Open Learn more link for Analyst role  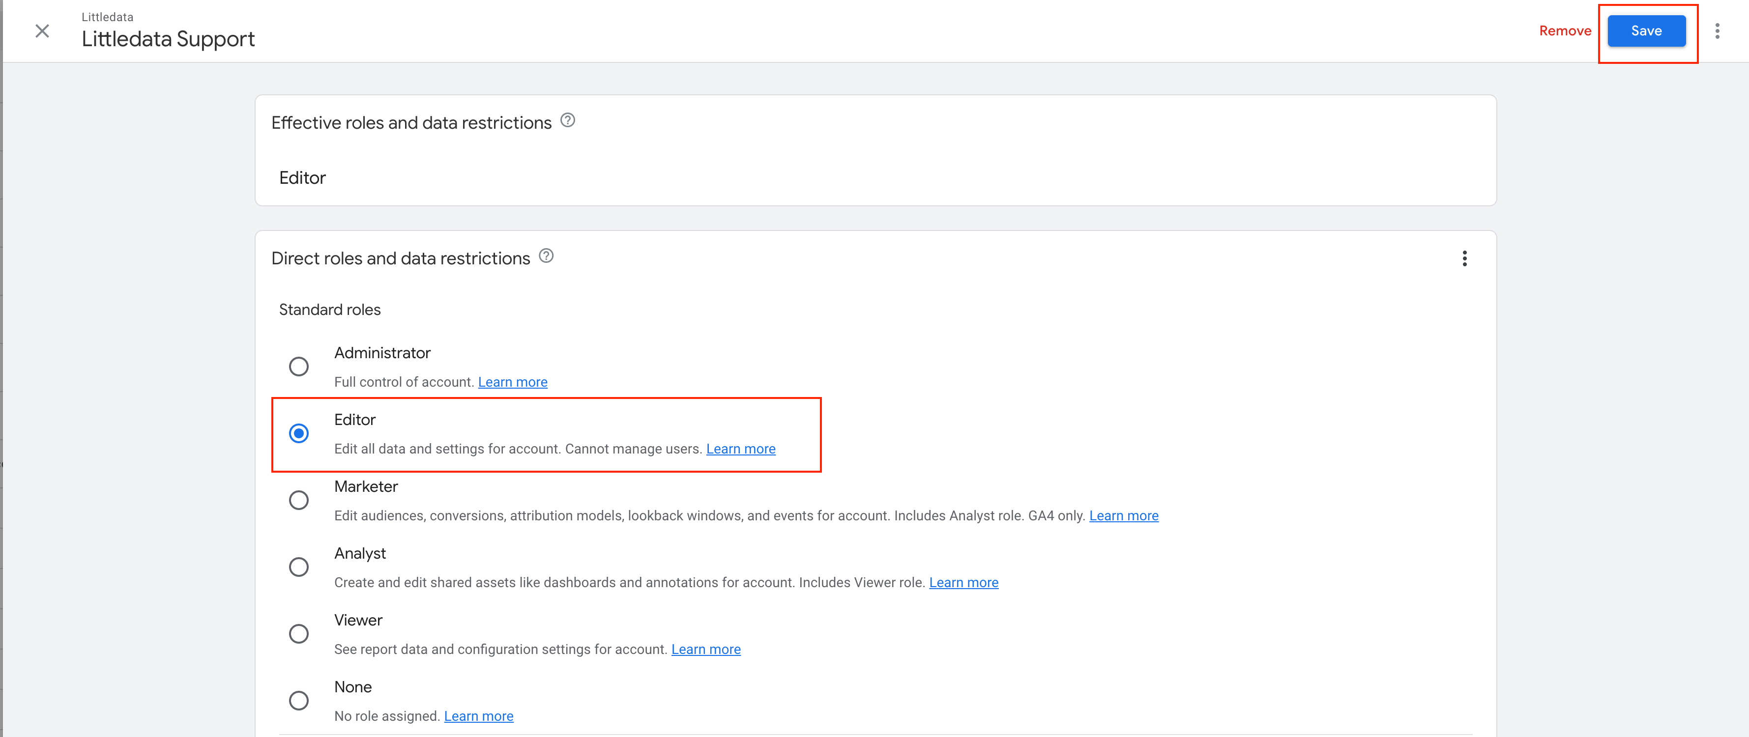(x=963, y=583)
